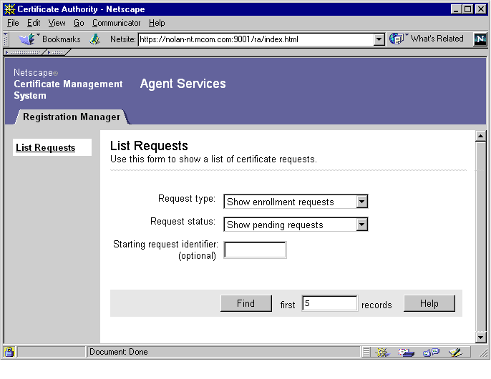Open the File menu
Viewport: 491px width, 379px height.
tap(13, 23)
